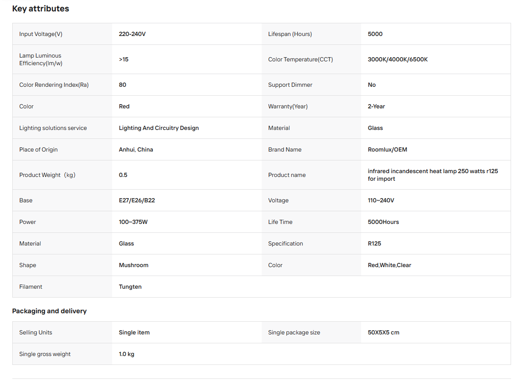Select the 3000K/4000K/6500K color temperature value
Image resolution: width=514 pixels, height=381 pixels.
398,59
